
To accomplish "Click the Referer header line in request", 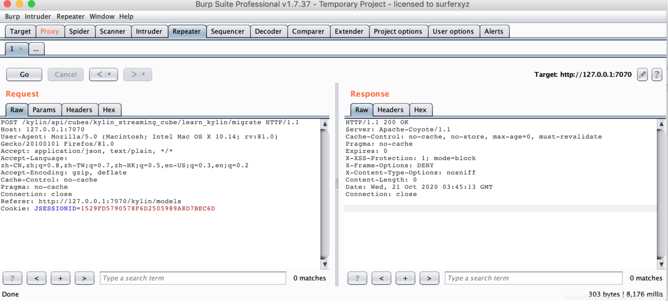I will point(91,201).
